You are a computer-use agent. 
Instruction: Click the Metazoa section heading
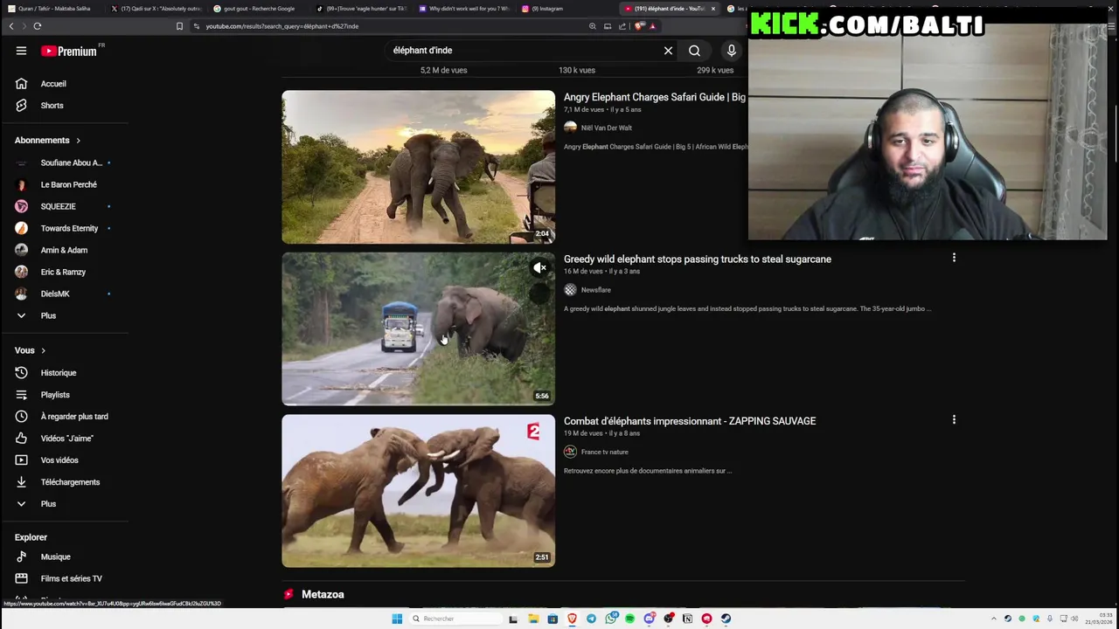(323, 594)
